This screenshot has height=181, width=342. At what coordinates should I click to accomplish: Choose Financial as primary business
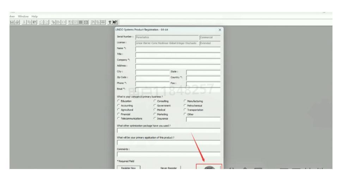(x=119, y=114)
